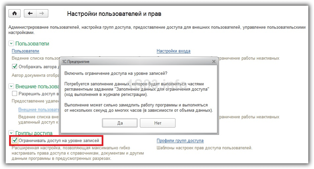Open the Пользователи link
This screenshot has width=314, height=169.
(25, 51)
